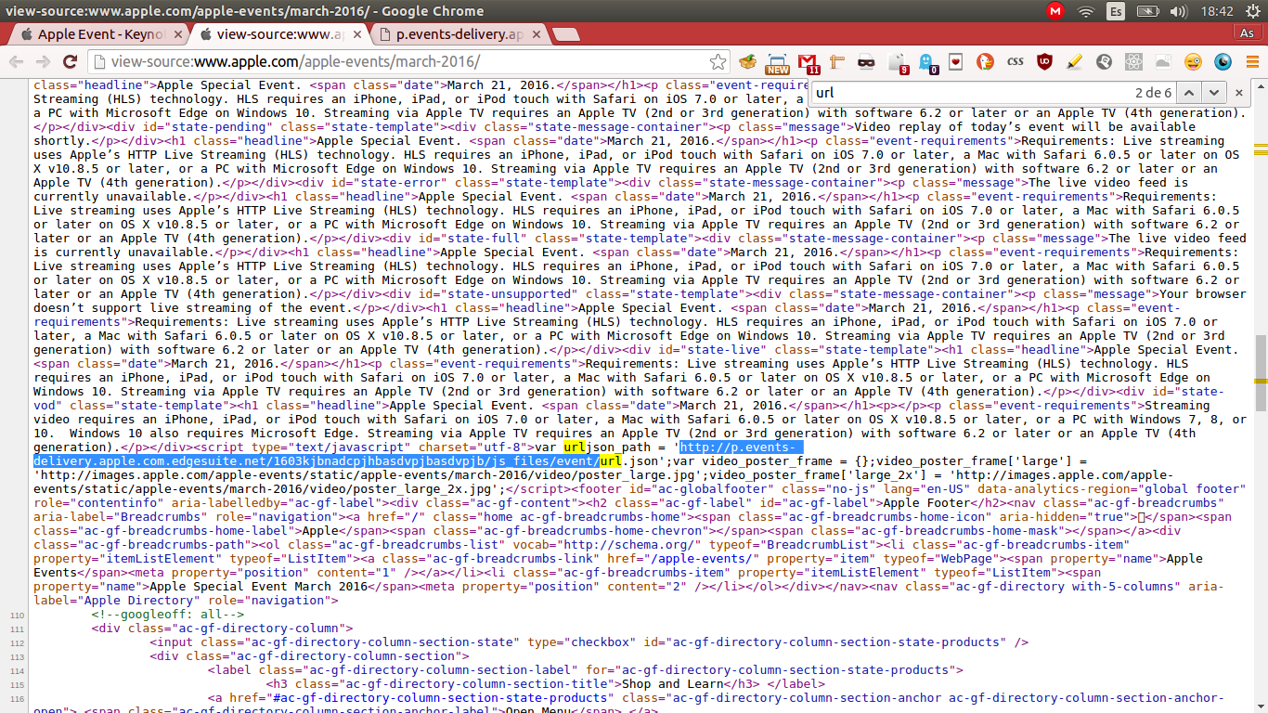
Task: Open the React developer tools extension
Action: [x=1133, y=62]
